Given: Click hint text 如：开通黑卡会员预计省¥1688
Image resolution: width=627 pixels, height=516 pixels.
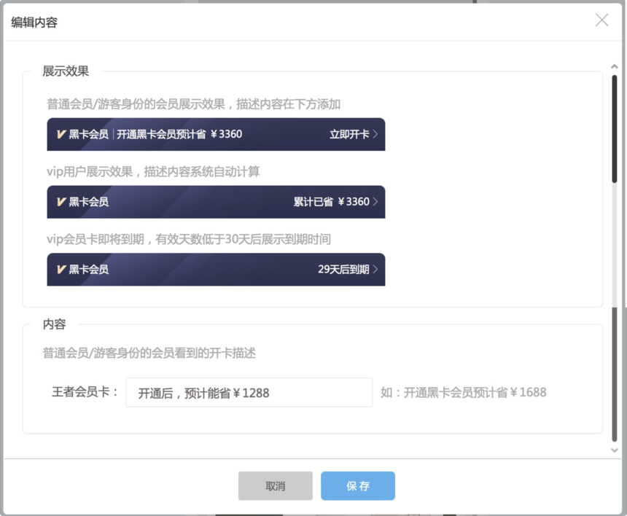Looking at the screenshot, I should click(x=464, y=393).
